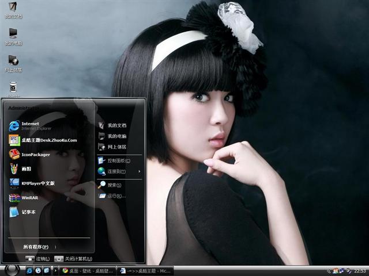This screenshot has height=276, width=369.
Task: Open 我的文档 in start menu
Action: (112, 125)
